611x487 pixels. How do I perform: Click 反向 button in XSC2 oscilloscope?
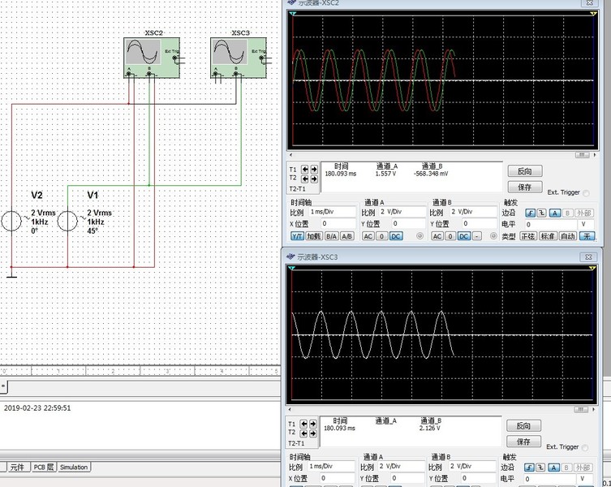click(524, 172)
